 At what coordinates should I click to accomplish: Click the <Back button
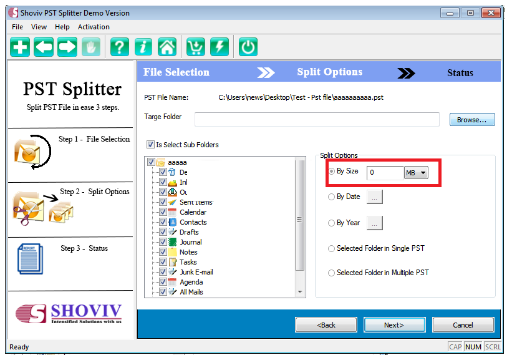pyautogui.click(x=326, y=325)
